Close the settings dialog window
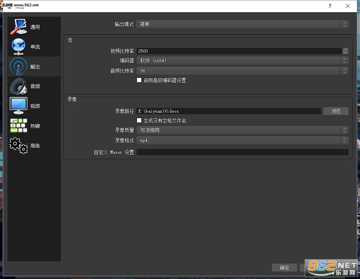The width and height of the screenshot is (360, 279). click(348, 6)
